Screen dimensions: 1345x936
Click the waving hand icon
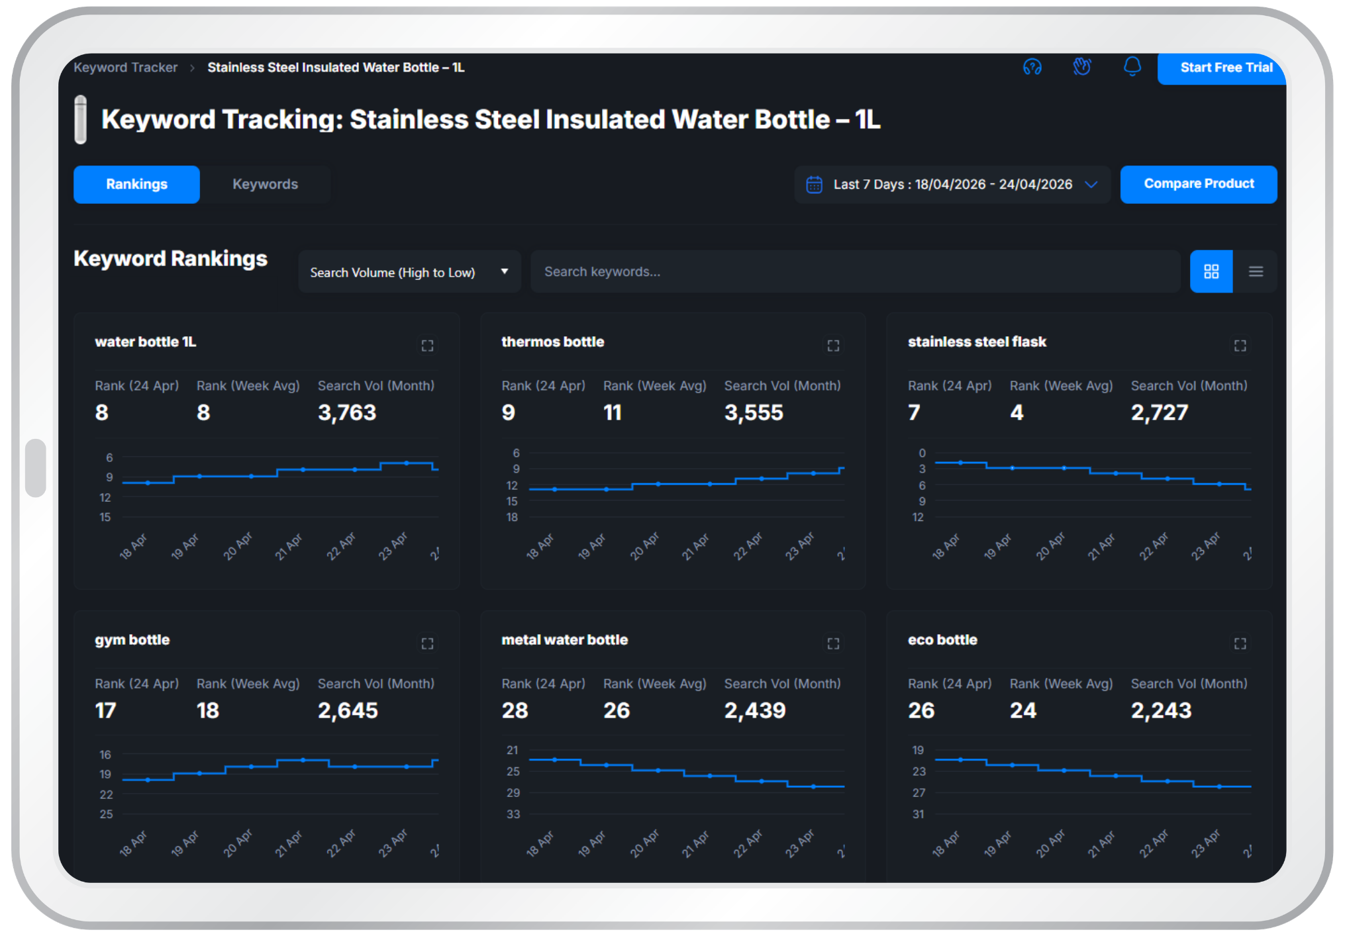point(1082,67)
